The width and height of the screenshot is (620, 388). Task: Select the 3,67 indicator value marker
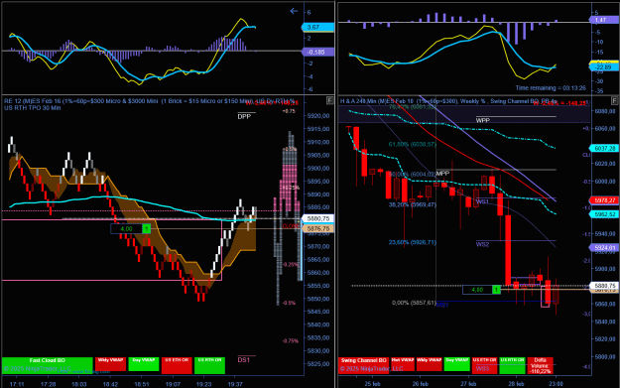(x=317, y=28)
